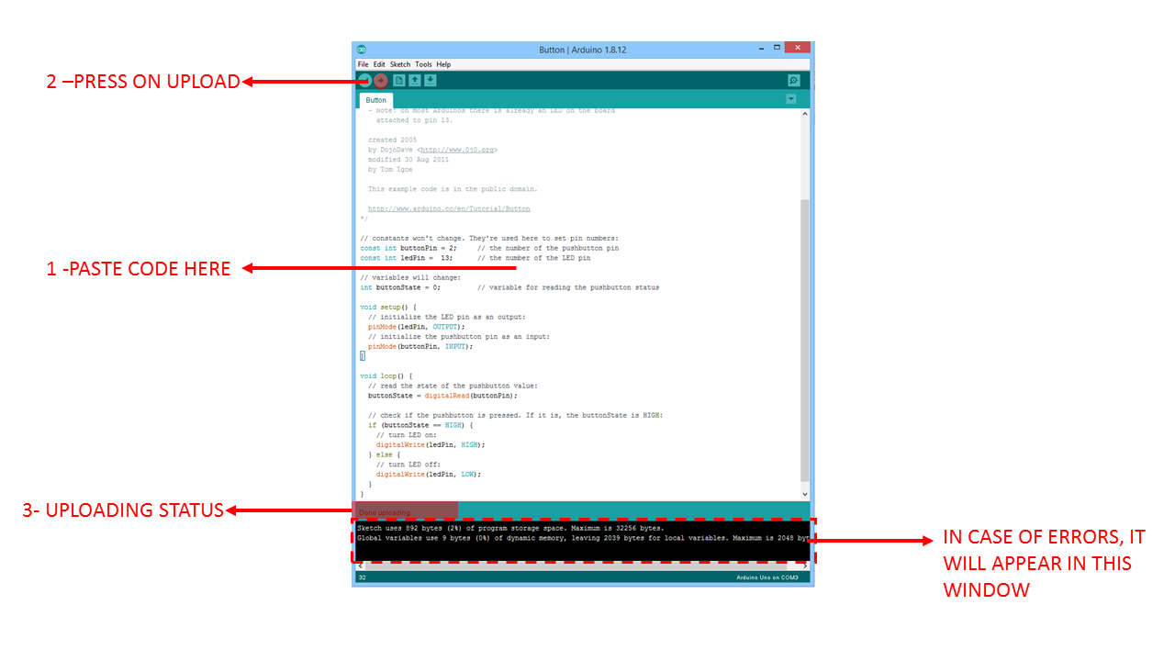Open the Tools menu

423,65
